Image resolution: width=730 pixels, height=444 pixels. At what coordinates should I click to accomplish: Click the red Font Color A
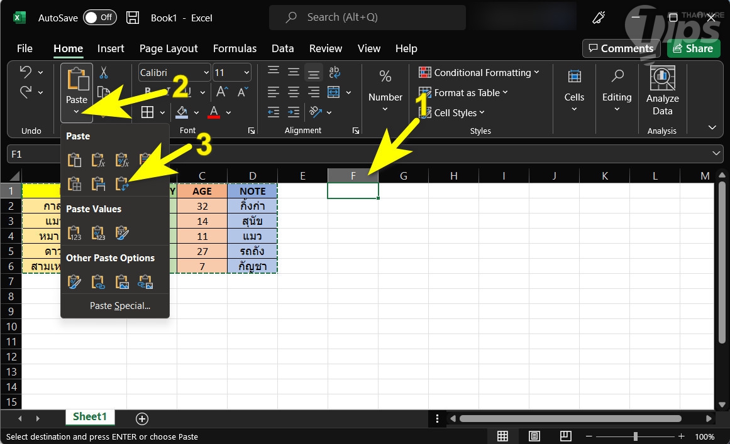tap(214, 112)
